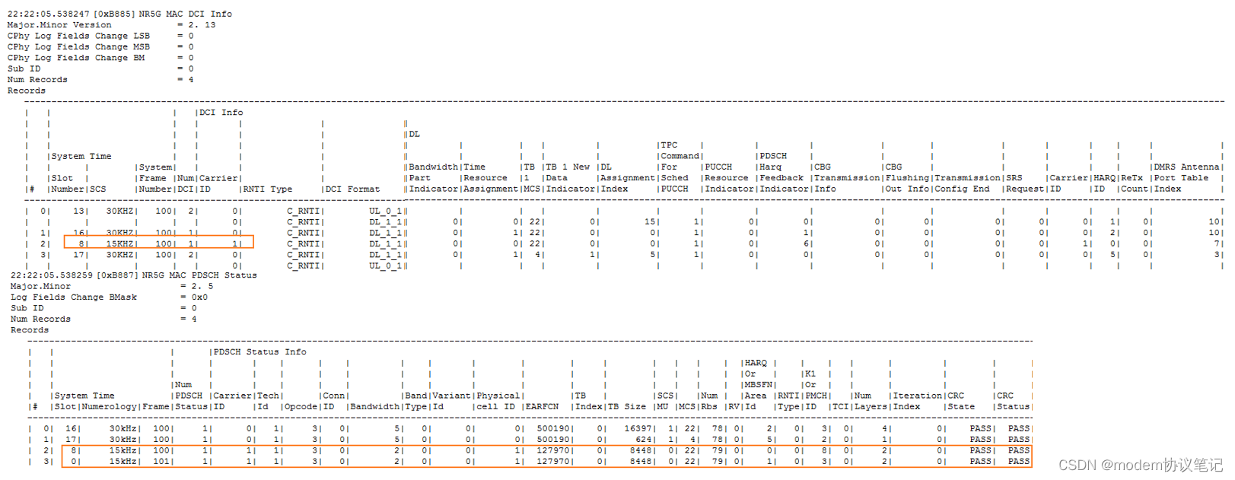Select "PUCCH Resource Indicator" column header

coord(729,177)
